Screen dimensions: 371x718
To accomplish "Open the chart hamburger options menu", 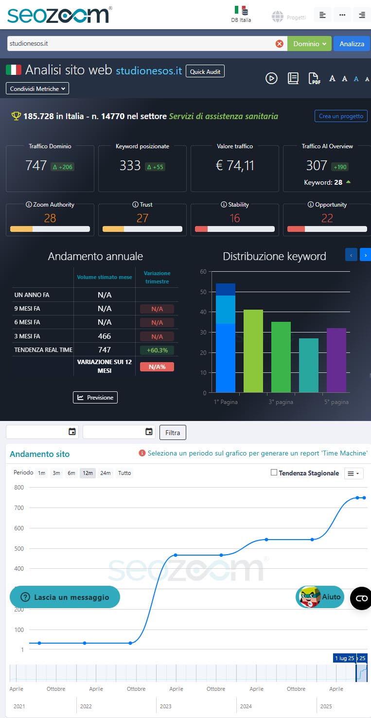I will point(353,473).
